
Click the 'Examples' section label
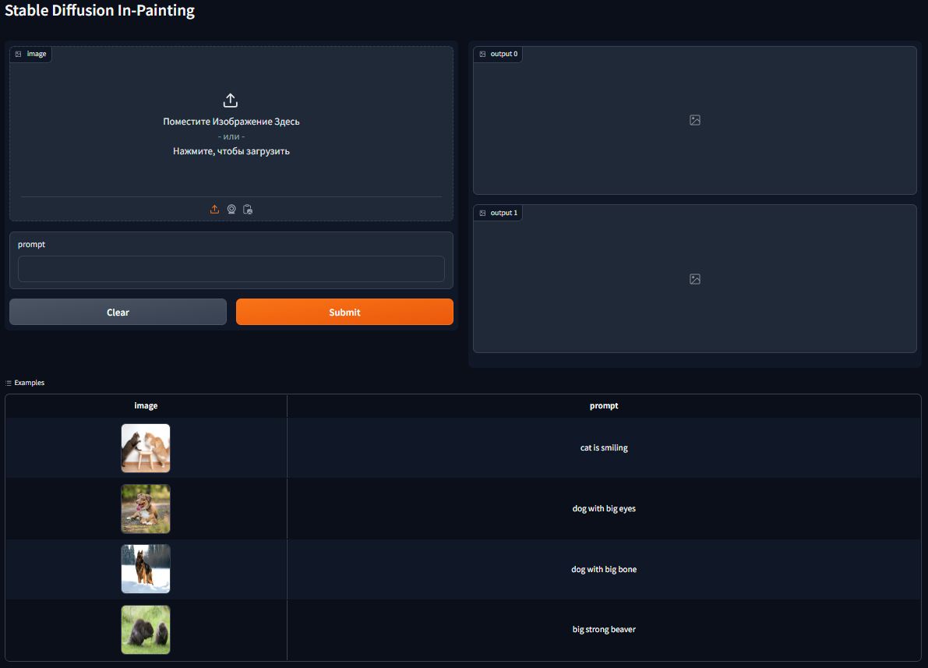click(29, 383)
